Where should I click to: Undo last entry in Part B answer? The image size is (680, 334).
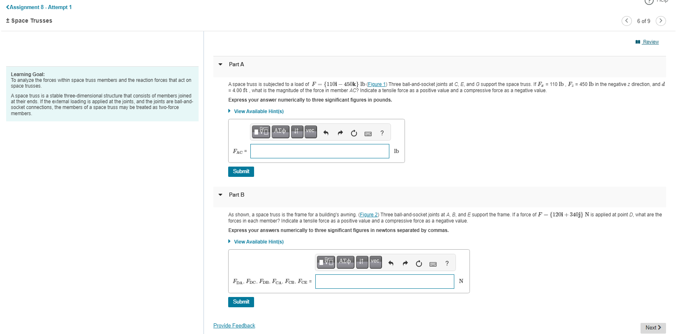[x=391, y=263]
